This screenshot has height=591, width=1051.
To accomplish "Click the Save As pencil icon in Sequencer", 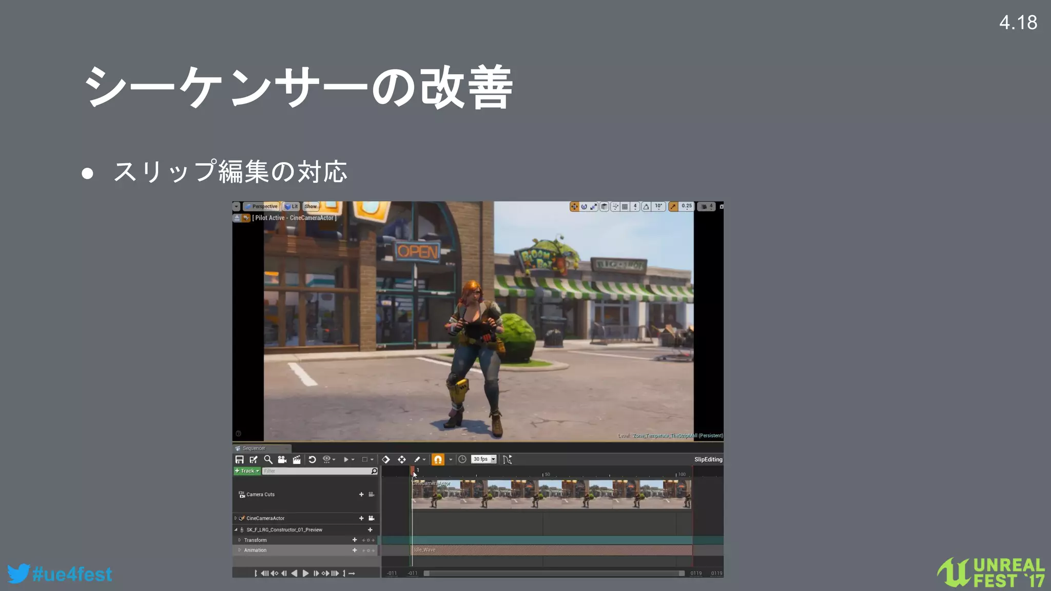I will pyautogui.click(x=254, y=460).
